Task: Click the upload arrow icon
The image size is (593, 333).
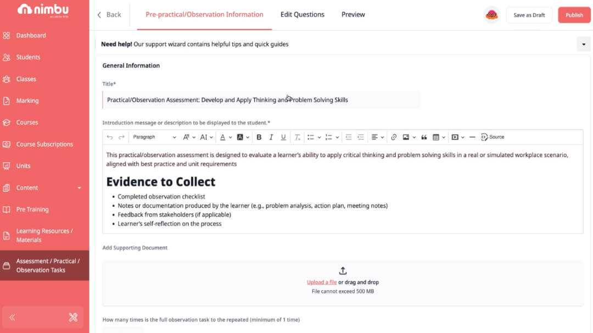Action: (343, 271)
